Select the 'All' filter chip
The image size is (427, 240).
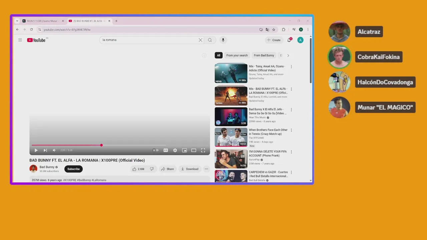pyautogui.click(x=219, y=55)
